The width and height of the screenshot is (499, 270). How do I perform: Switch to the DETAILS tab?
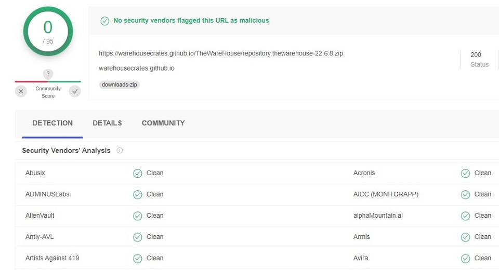(x=107, y=123)
